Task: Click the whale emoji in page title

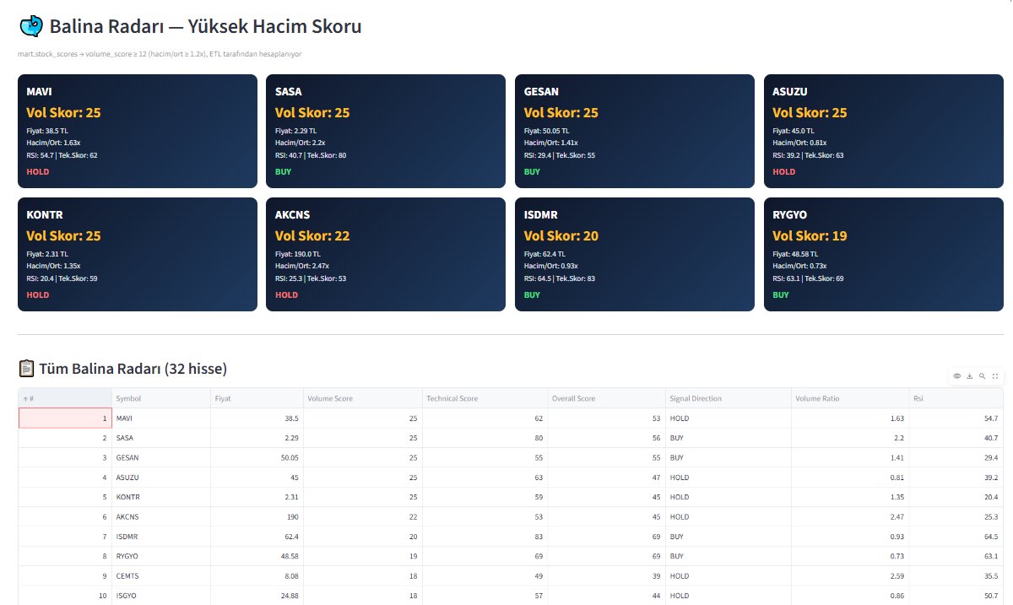Action: pos(30,27)
